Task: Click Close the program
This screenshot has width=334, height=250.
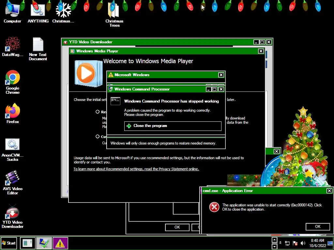Action: 173,126
